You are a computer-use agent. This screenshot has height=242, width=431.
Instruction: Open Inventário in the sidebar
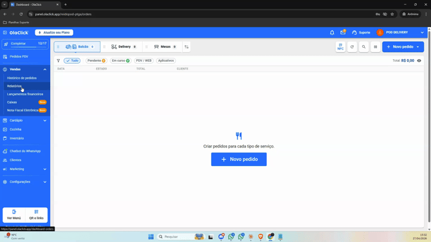click(x=17, y=138)
